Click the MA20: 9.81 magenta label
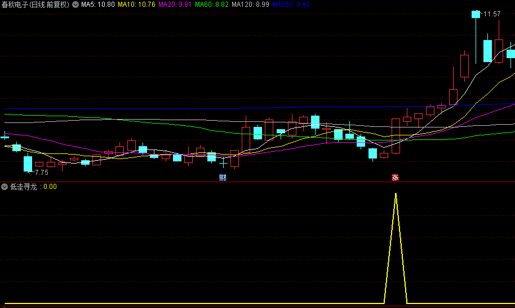The height and width of the screenshot is (308, 515). [175, 5]
